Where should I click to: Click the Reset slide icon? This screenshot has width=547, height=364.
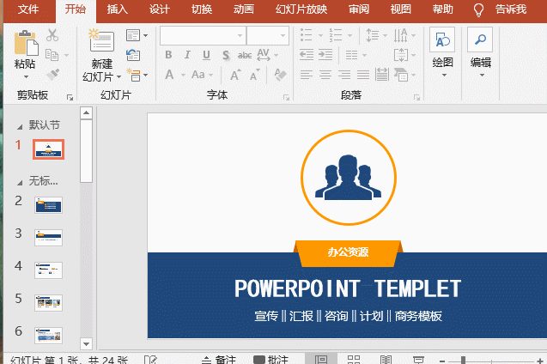click(x=133, y=55)
